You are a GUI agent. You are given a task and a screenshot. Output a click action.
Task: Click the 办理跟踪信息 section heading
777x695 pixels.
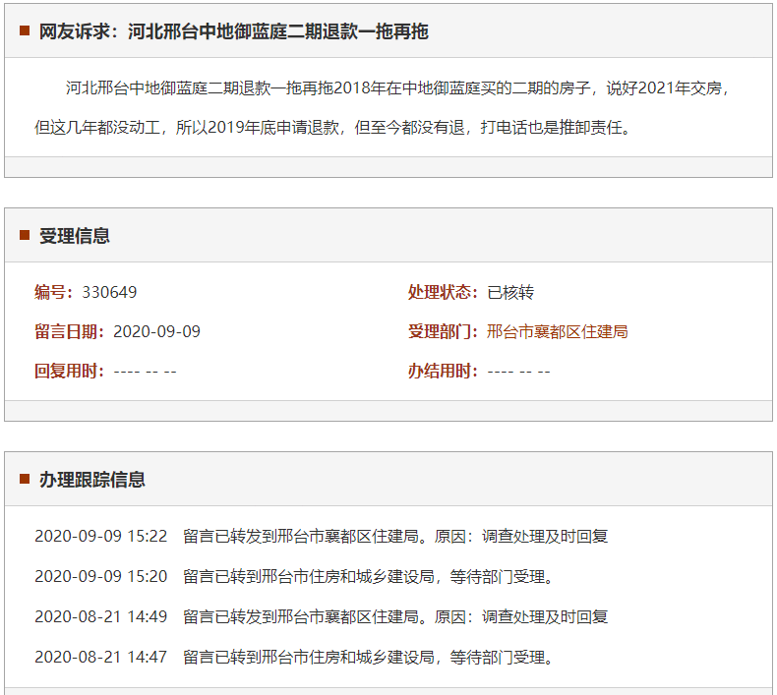[x=92, y=480]
